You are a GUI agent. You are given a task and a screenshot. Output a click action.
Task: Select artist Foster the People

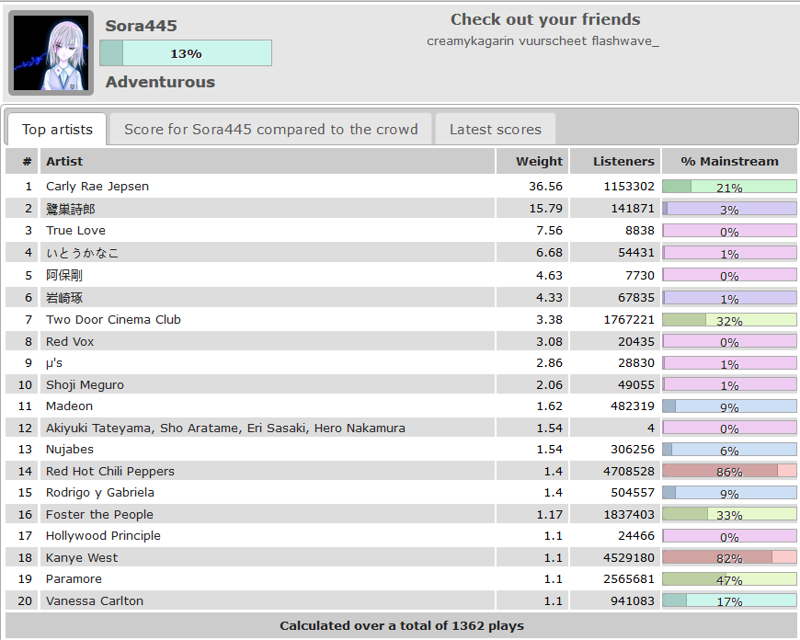(99, 514)
